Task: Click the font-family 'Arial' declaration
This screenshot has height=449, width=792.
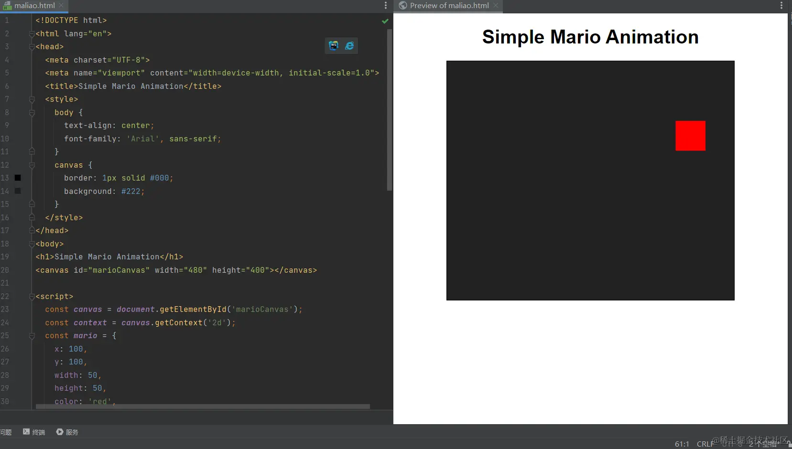Action: (x=142, y=139)
